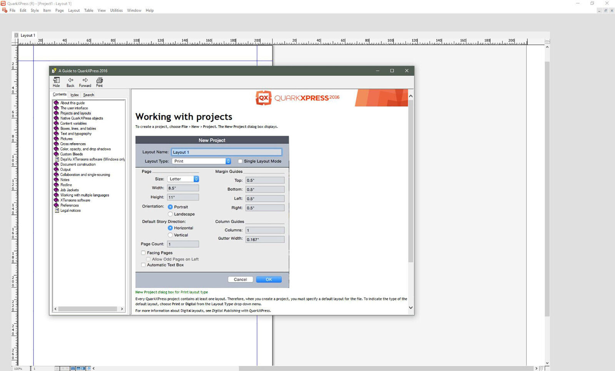
Task: Open the Table menu
Action: coord(89,10)
